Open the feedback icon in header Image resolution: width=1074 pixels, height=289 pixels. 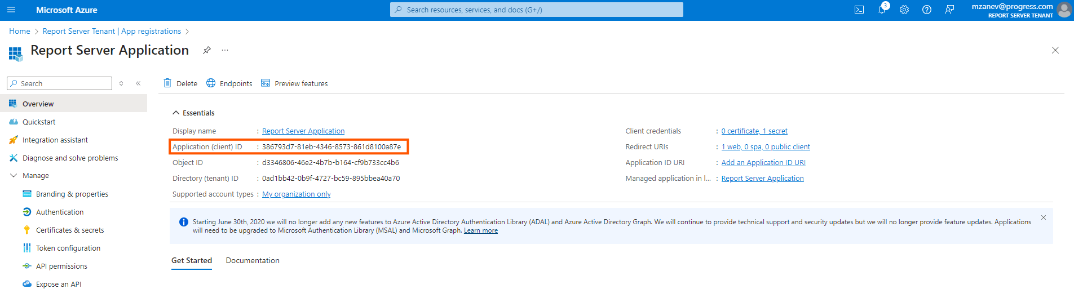point(949,10)
